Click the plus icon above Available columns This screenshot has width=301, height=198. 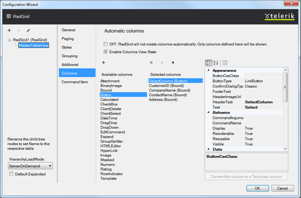point(104,62)
